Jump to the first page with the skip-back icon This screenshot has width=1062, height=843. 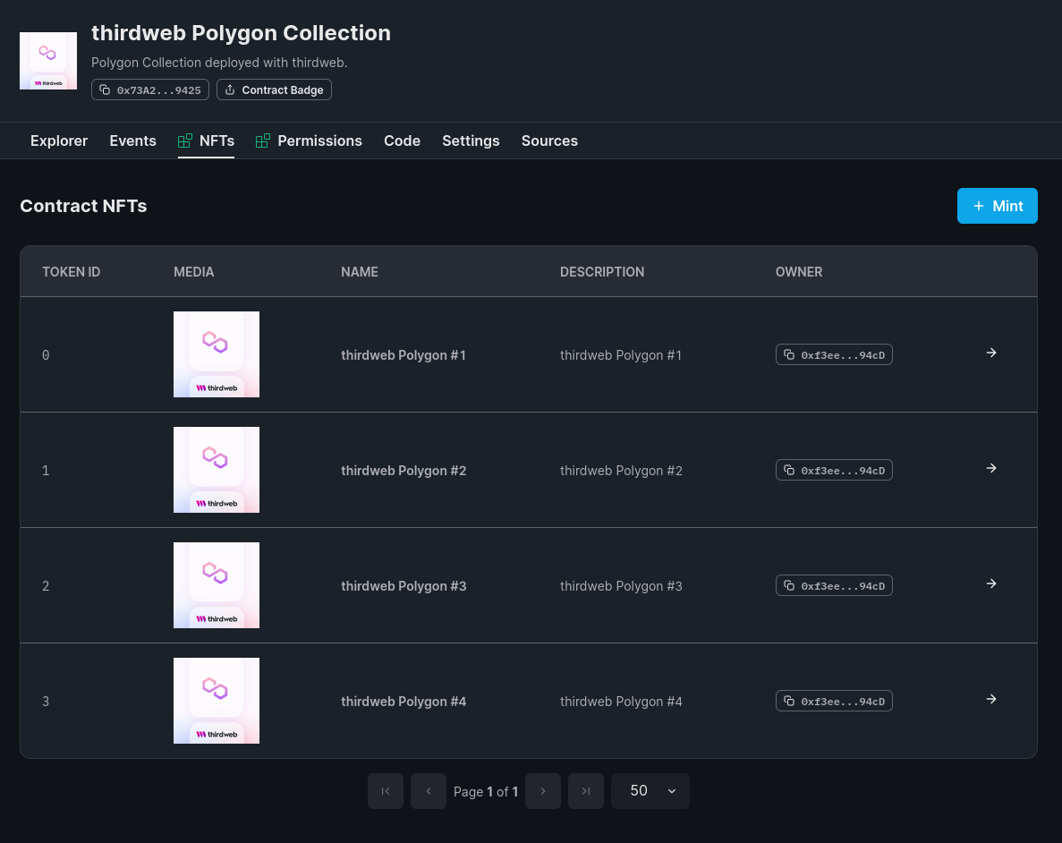385,791
